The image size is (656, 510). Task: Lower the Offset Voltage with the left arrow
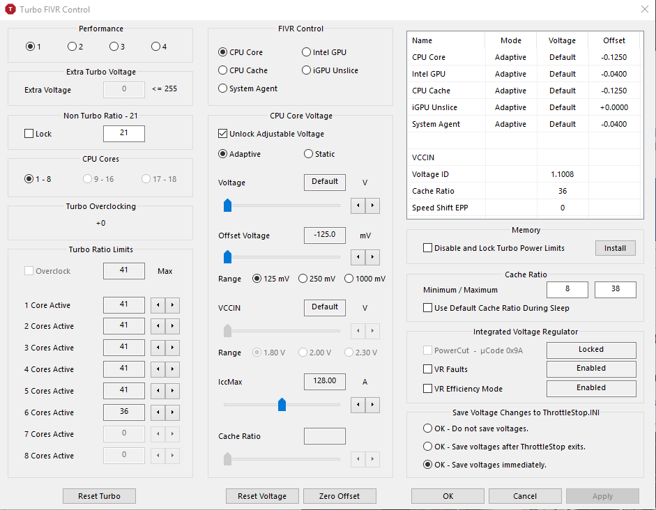[358, 257]
